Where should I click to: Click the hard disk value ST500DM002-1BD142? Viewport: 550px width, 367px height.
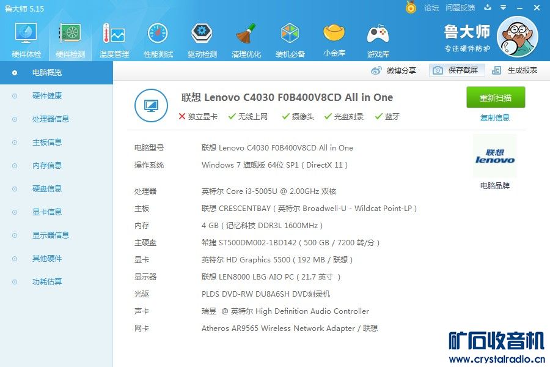click(290, 243)
